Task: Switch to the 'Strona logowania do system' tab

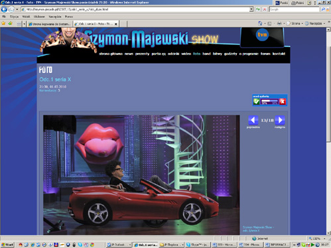Action: (50, 24)
